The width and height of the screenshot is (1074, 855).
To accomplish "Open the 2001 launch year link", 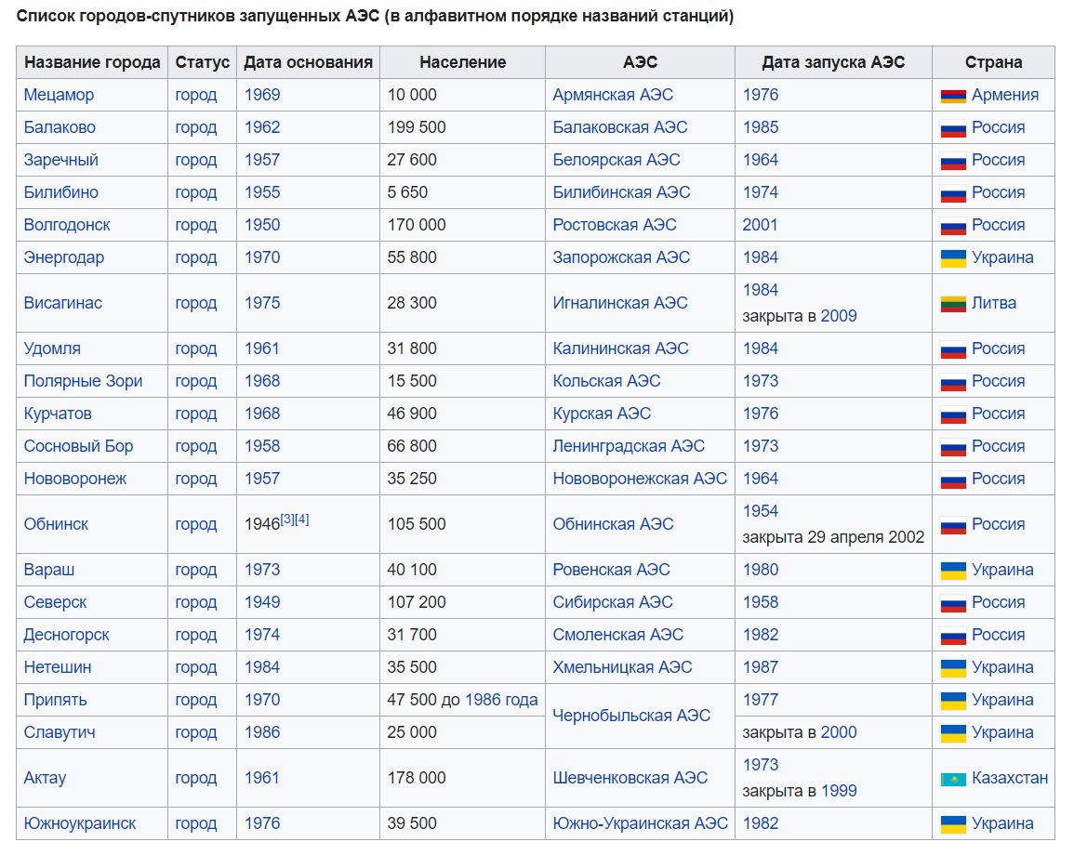I will coord(761,225).
